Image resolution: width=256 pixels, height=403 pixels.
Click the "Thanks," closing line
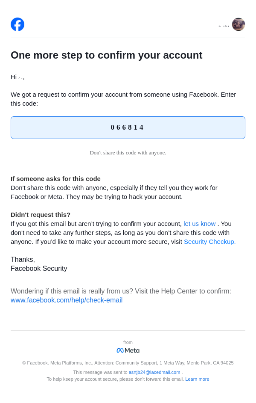tap(23, 259)
